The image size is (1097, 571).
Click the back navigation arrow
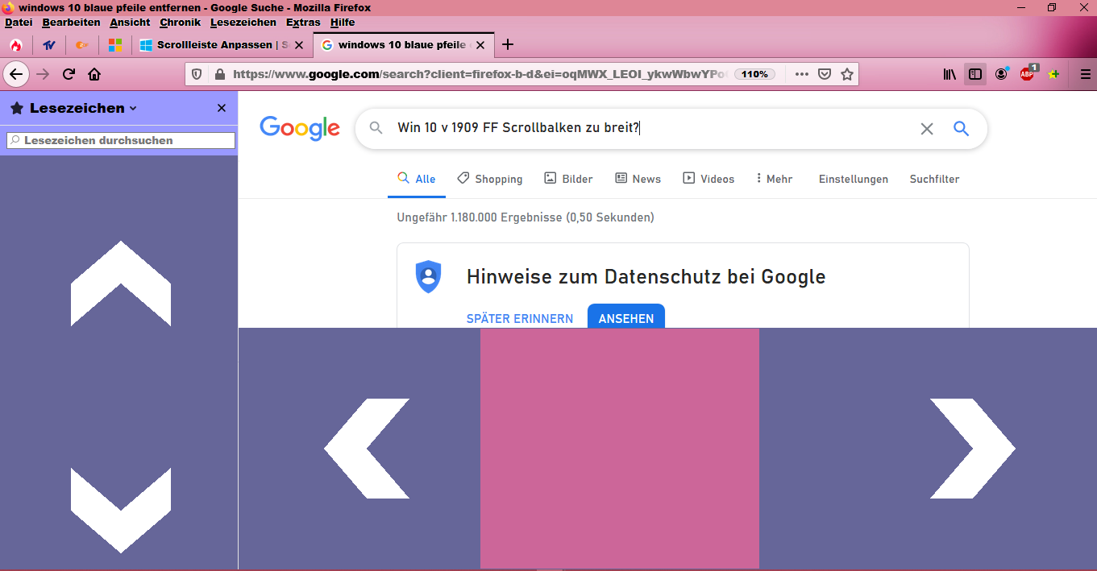[16, 74]
